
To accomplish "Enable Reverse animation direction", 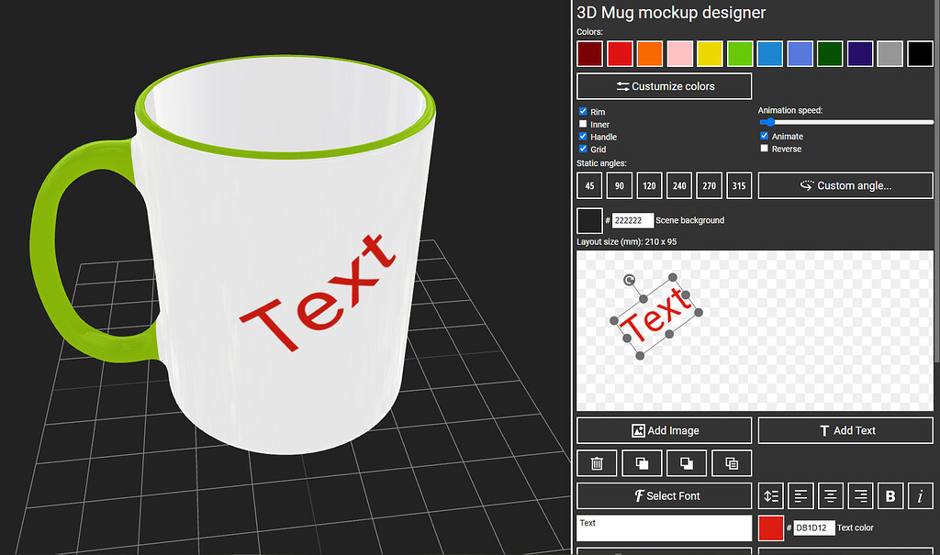I will coord(764,149).
